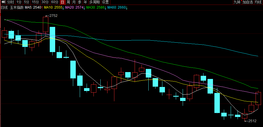Viewport: 263px width, 127px height.
Task: Click the tall red candlestick at the 2752 high
Action: coord(45,25)
